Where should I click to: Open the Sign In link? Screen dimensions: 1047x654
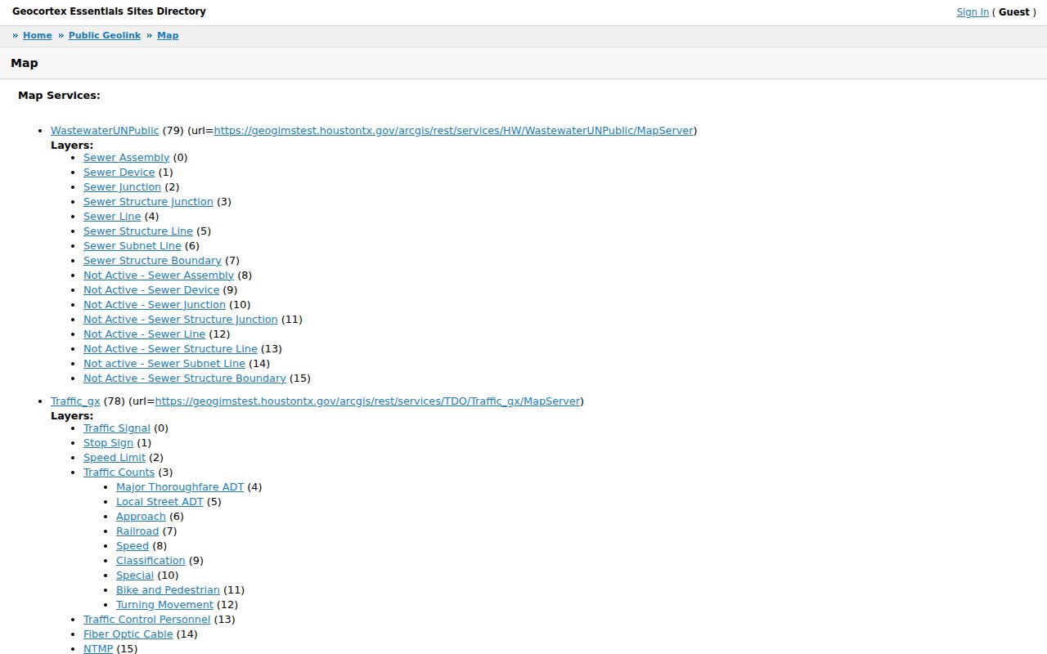tap(973, 12)
